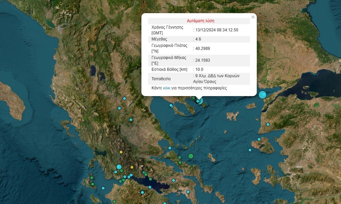Click the green marker at the bottom edge of Peloponnese
The width and height of the screenshot is (341, 204).
coord(114,202)
